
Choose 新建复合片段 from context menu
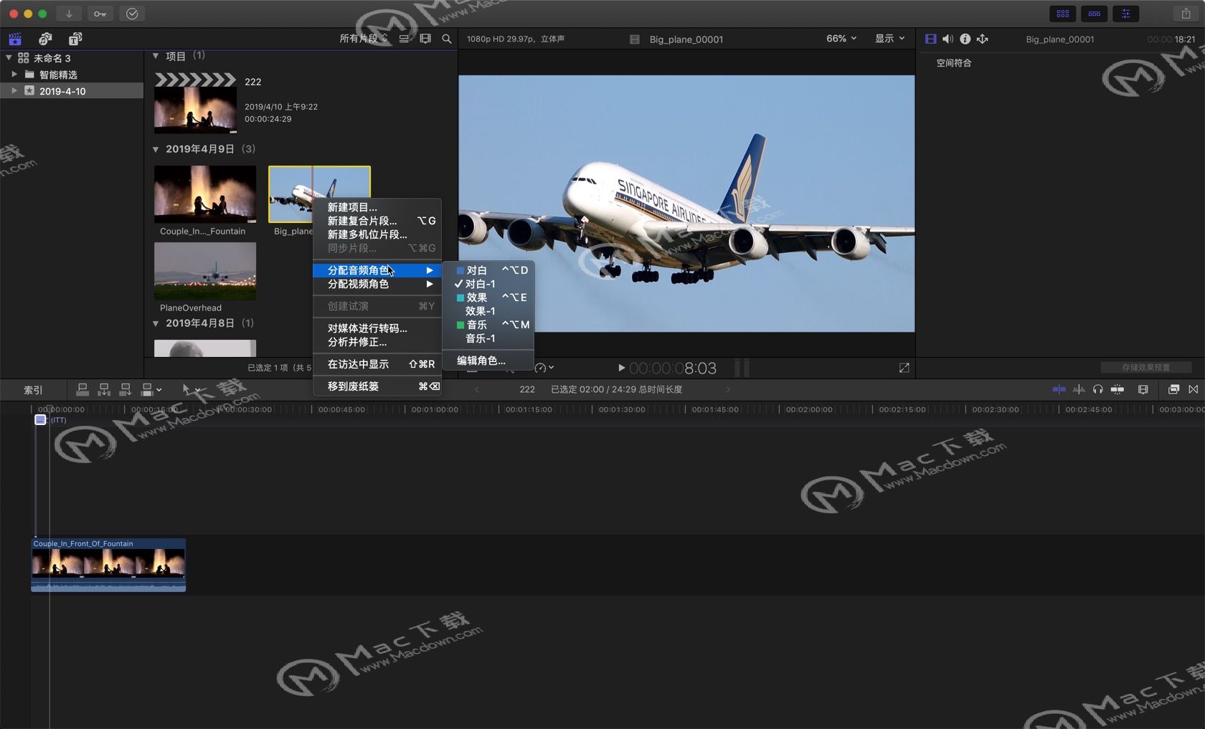[x=377, y=221]
